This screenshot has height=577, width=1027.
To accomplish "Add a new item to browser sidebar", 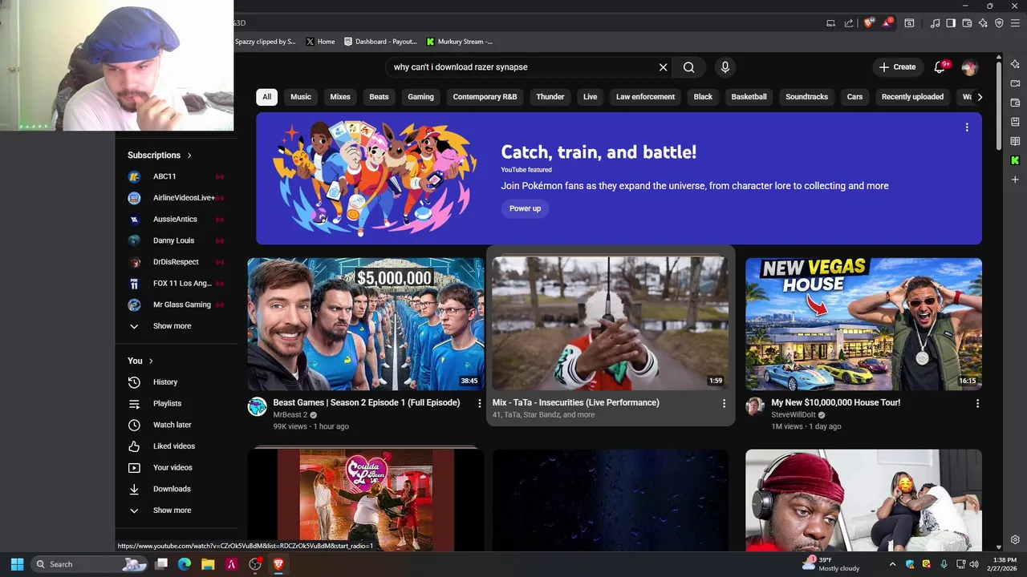I will 1015,180.
